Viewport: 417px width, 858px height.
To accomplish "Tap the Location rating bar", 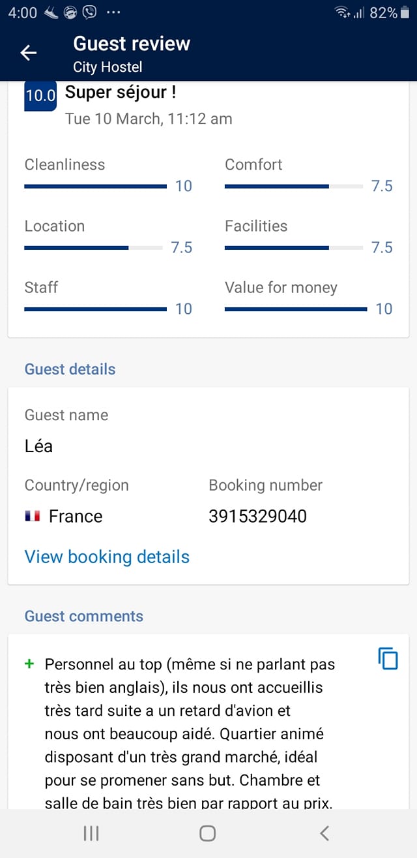I will pyautogui.click(x=93, y=248).
